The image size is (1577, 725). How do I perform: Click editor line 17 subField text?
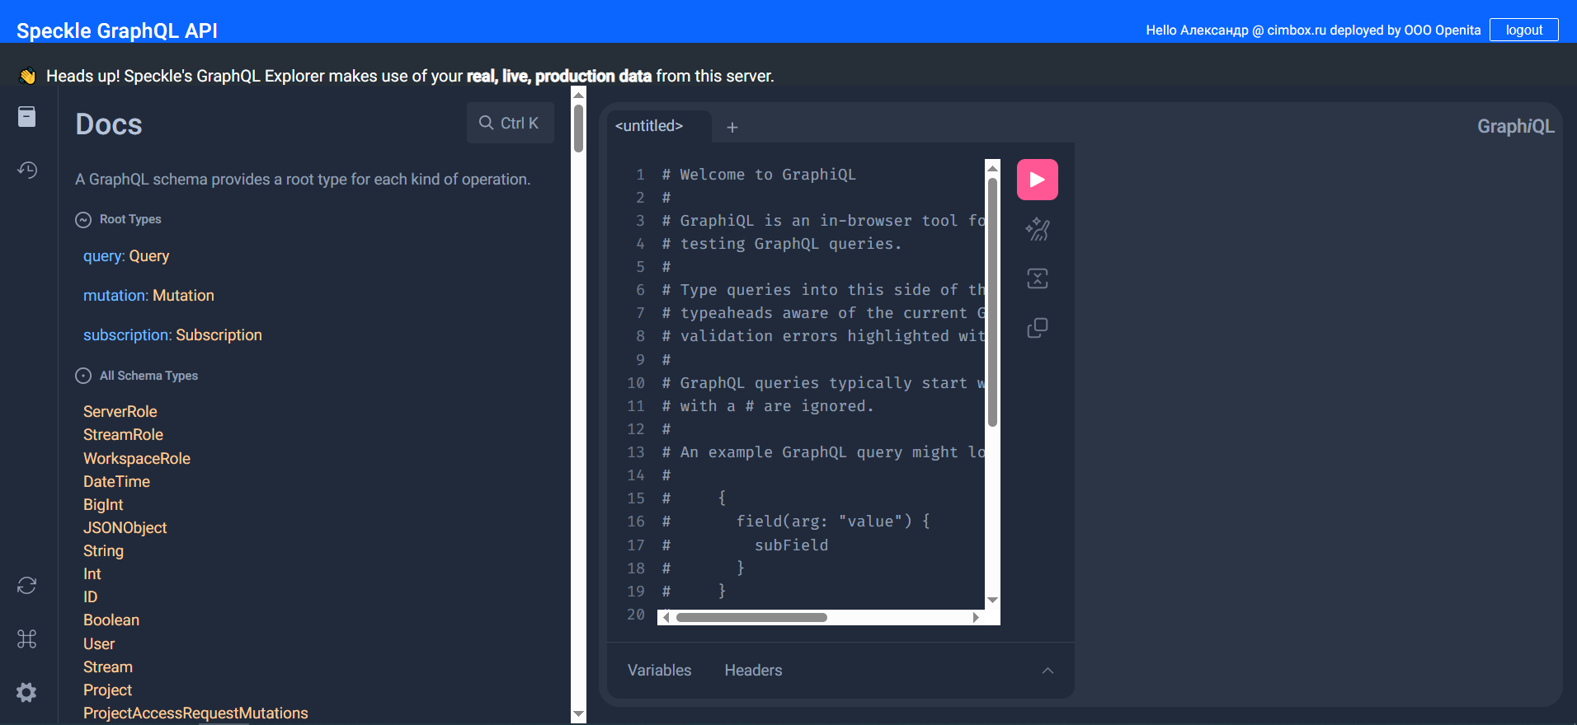coord(791,545)
